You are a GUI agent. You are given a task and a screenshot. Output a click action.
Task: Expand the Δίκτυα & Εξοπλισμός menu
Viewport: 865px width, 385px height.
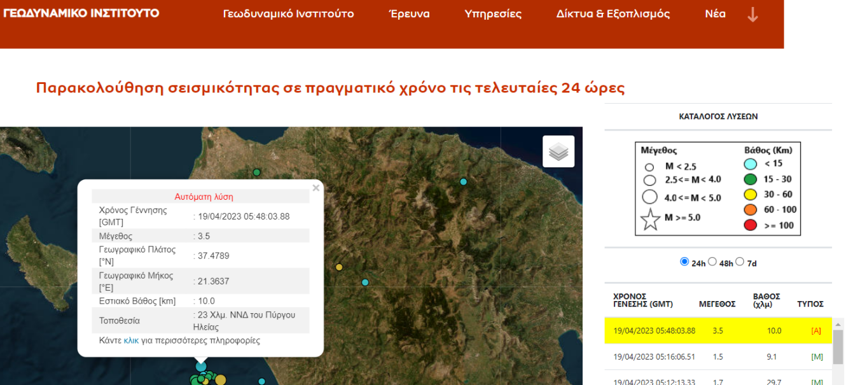pos(612,14)
